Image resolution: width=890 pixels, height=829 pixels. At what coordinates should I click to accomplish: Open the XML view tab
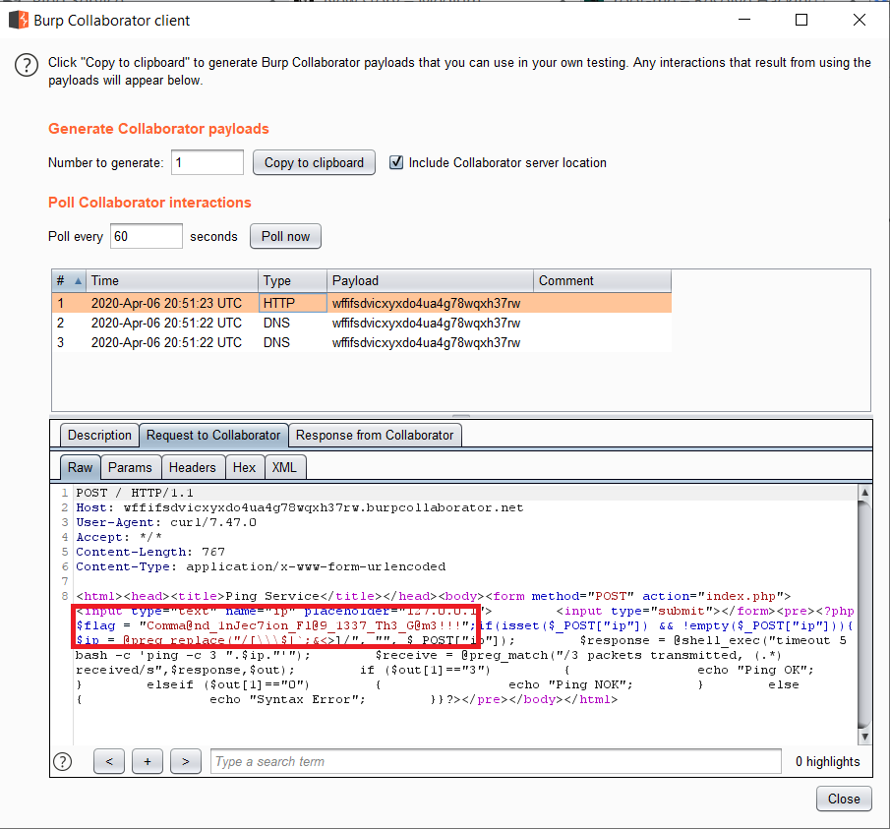(x=284, y=467)
